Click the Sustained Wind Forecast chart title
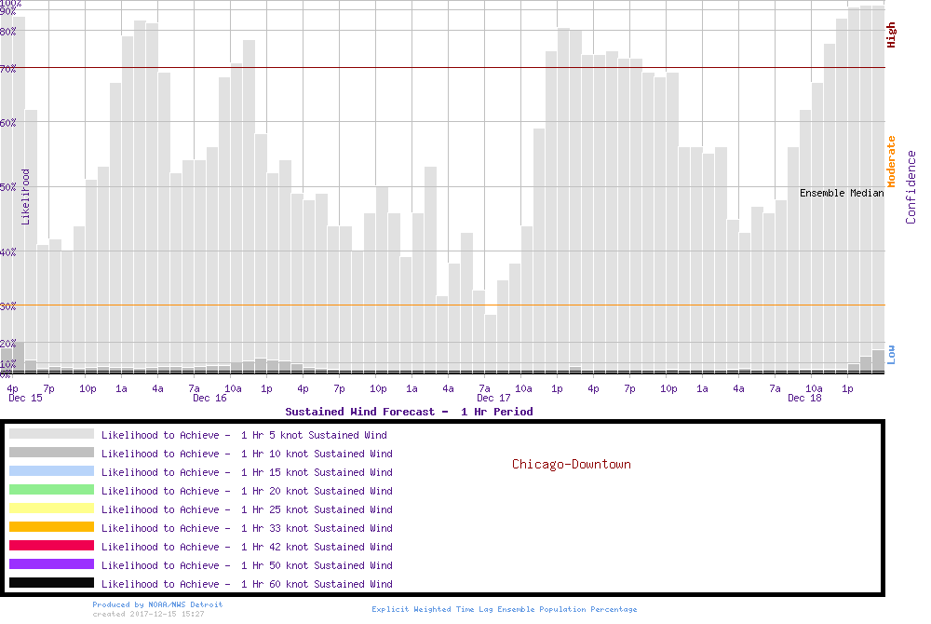This screenshot has width=931, height=624. click(409, 412)
